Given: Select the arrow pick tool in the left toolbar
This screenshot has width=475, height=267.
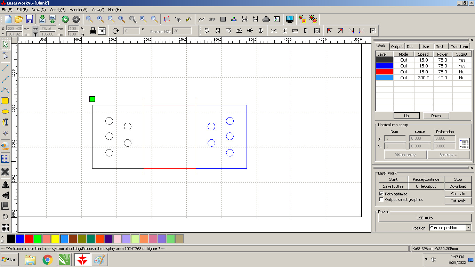Looking at the screenshot, I should tap(5, 44).
